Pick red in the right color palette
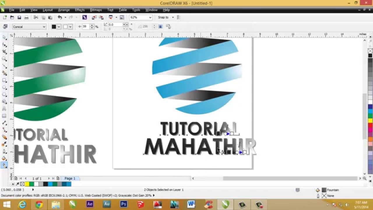The height and width of the screenshot is (210, 373). click(x=370, y=125)
